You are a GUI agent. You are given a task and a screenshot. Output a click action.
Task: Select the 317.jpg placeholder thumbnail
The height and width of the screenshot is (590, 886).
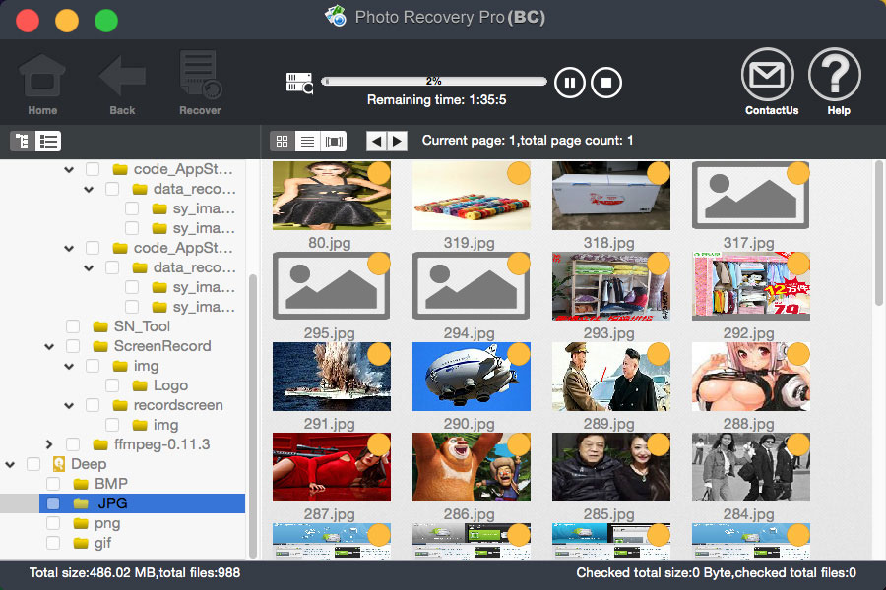(750, 196)
